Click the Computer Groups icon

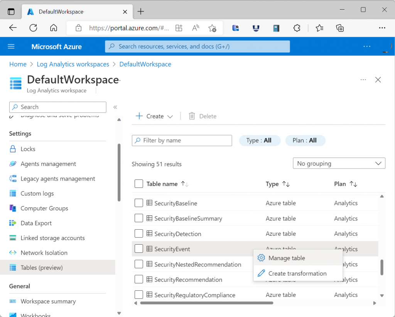click(13, 208)
